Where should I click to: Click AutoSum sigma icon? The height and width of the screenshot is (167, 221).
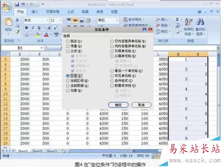coord(177,19)
